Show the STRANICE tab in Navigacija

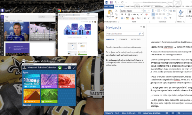click(123, 39)
